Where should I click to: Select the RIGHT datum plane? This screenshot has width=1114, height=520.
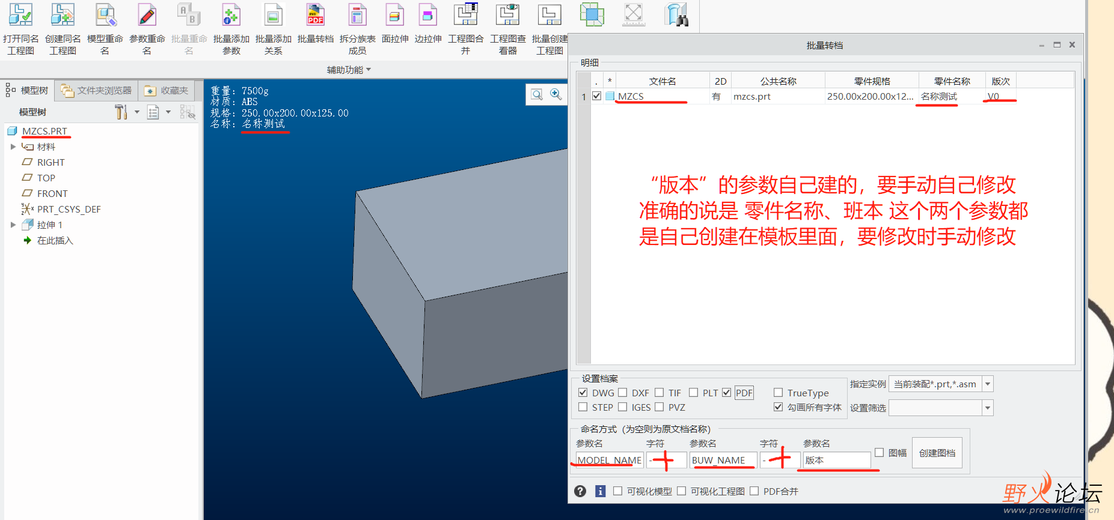tap(50, 162)
